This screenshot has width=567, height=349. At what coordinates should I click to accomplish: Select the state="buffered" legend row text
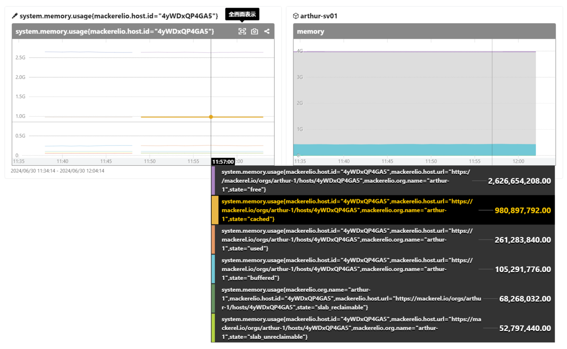coord(347,269)
